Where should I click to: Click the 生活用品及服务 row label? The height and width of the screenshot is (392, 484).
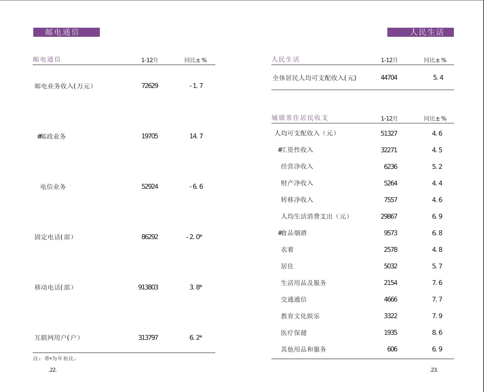pyautogui.click(x=304, y=283)
